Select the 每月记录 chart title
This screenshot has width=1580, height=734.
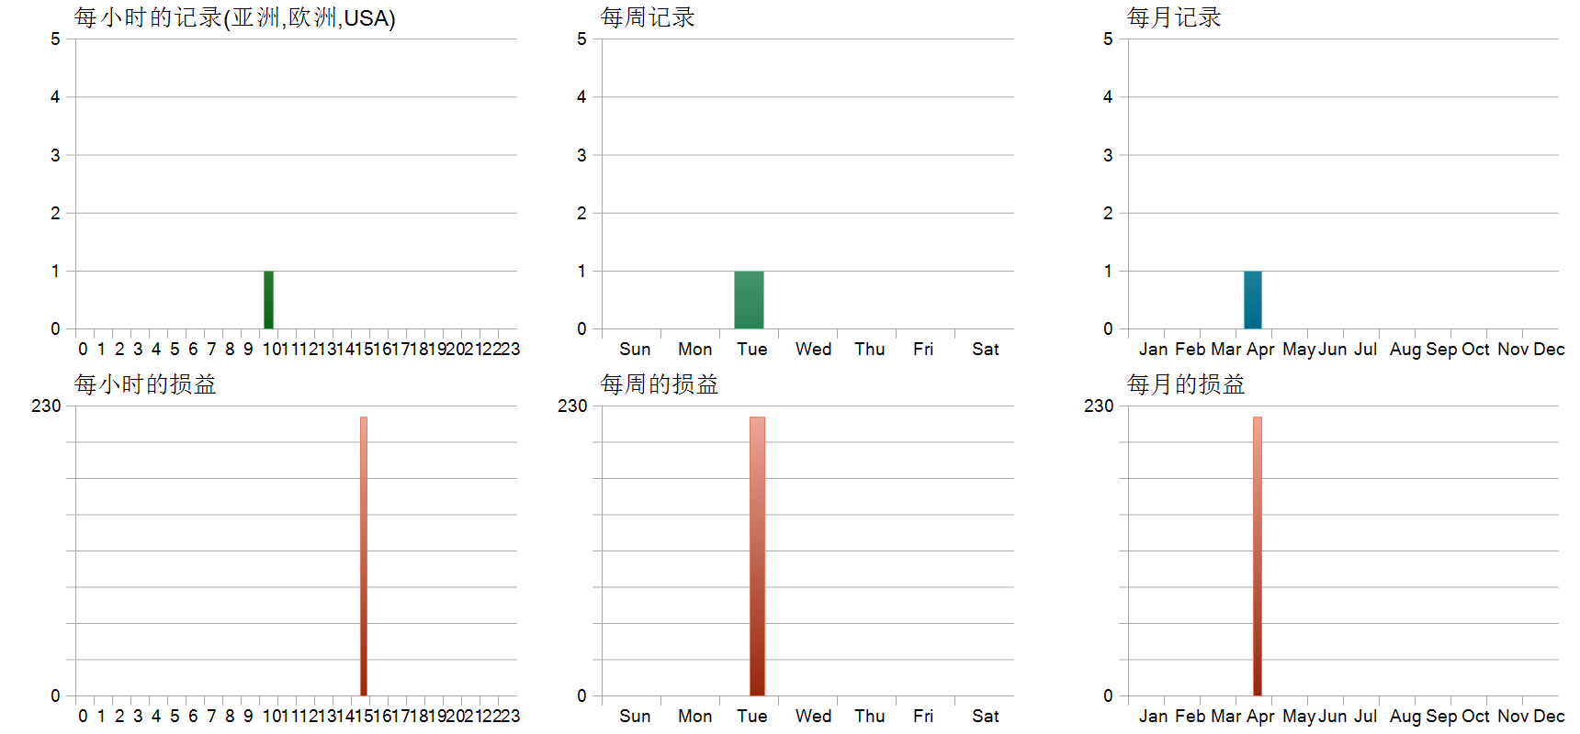[1174, 17]
